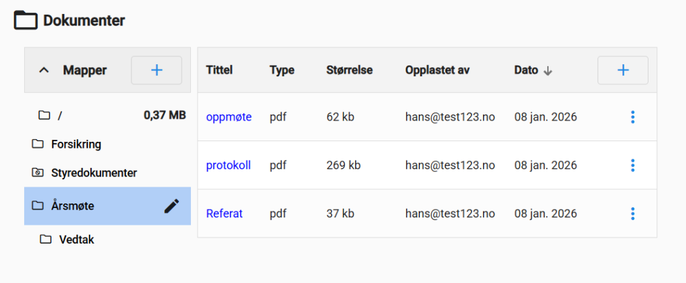The image size is (686, 283).
Task: Select the root folder /
Action: pyautogui.click(x=60, y=116)
